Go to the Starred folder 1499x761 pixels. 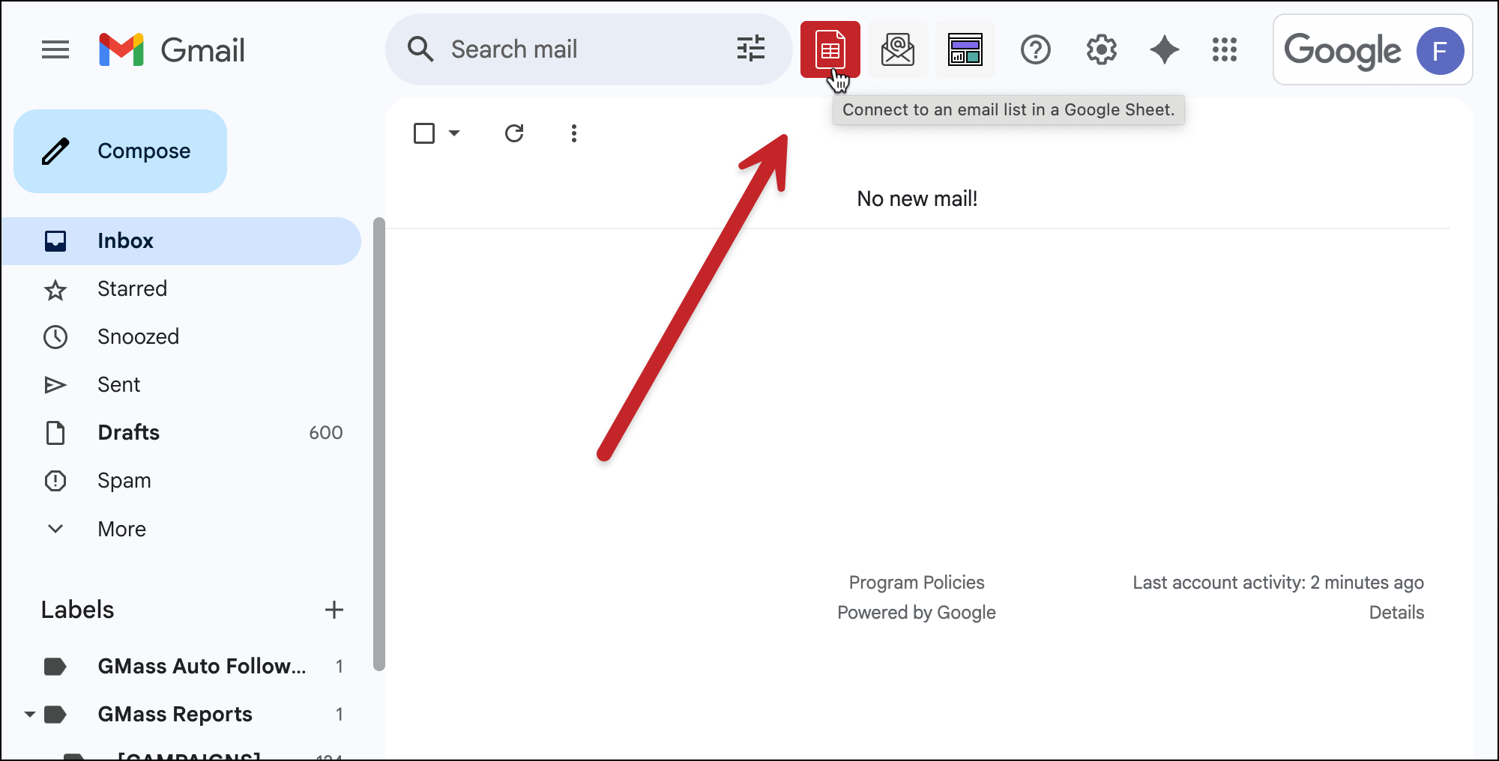(x=132, y=289)
